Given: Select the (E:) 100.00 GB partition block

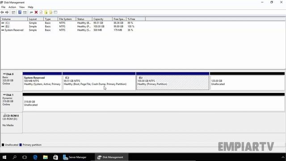Looking at the screenshot, I should point(172,81).
